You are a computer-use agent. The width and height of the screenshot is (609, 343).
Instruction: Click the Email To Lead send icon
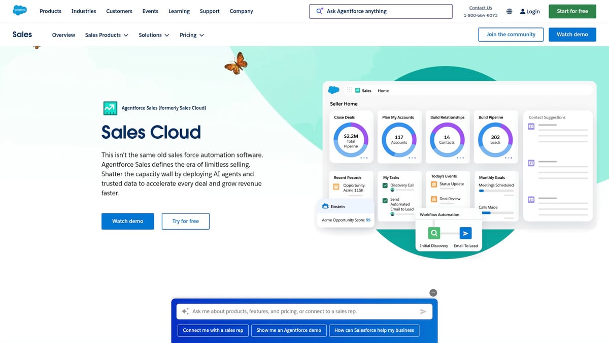[466, 233]
